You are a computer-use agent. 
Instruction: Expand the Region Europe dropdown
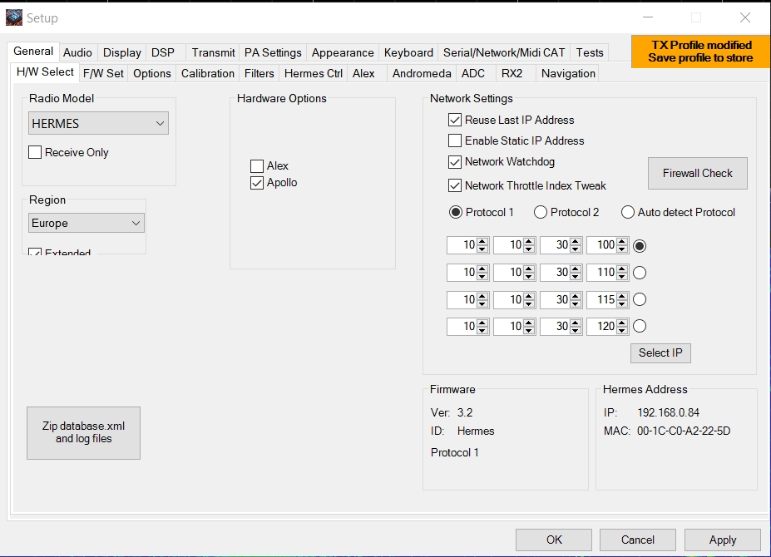pyautogui.click(x=86, y=223)
